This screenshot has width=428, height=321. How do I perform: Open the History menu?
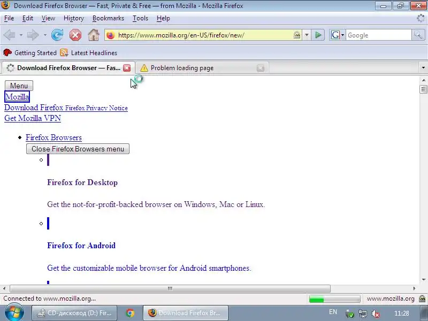(74, 18)
